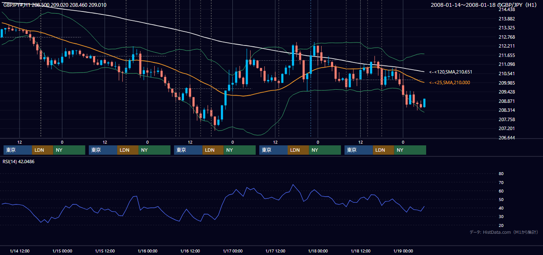Click the 120 SMA 210.651 label
The image size is (543, 255).
click(x=450, y=72)
